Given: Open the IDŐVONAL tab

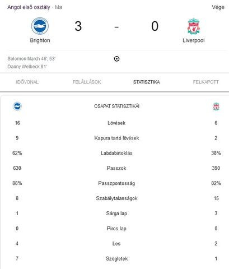Looking at the screenshot, I should 27,82.
